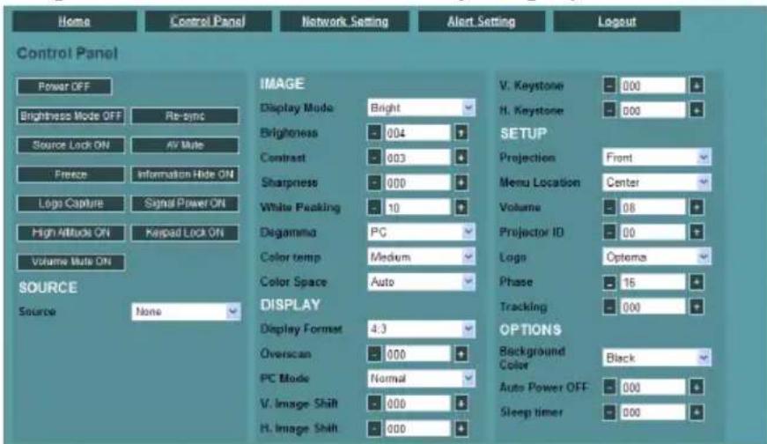The width and height of the screenshot is (767, 444).
Task: Open the Network Setting tab
Action: (x=345, y=21)
